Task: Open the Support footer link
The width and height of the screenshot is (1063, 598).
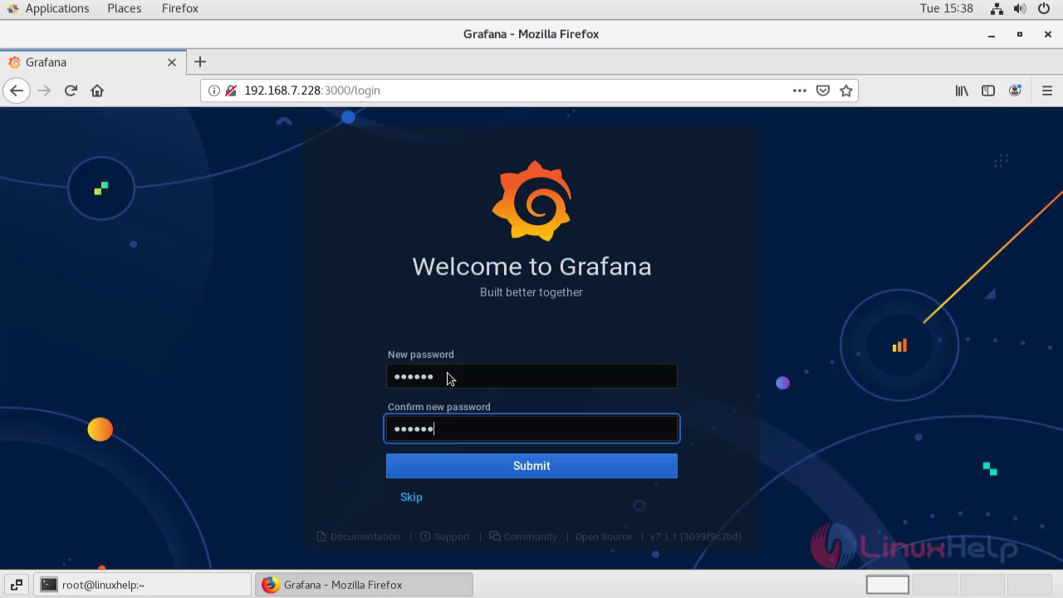Action: [445, 537]
